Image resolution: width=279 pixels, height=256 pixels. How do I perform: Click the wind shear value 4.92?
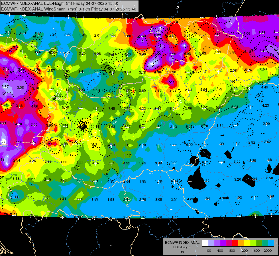point(127,163)
